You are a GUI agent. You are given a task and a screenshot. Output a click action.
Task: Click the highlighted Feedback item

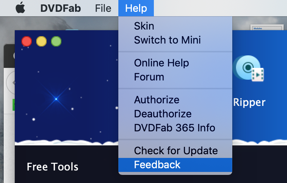[x=175, y=165]
